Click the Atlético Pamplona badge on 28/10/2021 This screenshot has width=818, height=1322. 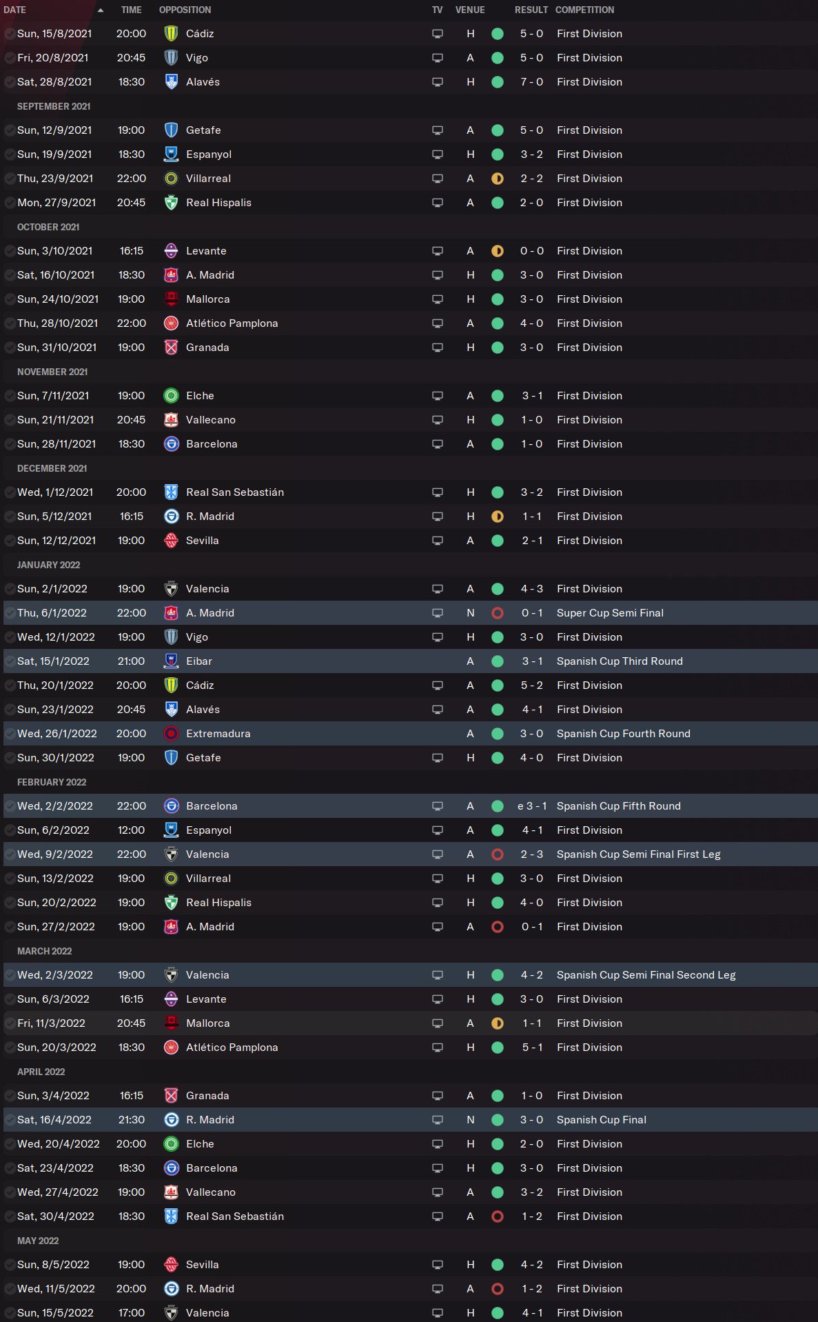point(171,323)
